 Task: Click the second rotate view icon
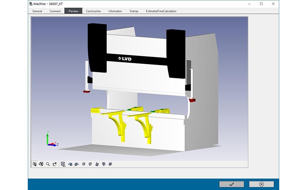tap(41, 164)
